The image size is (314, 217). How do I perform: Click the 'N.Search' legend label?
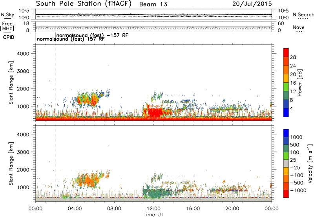tap(303, 14)
